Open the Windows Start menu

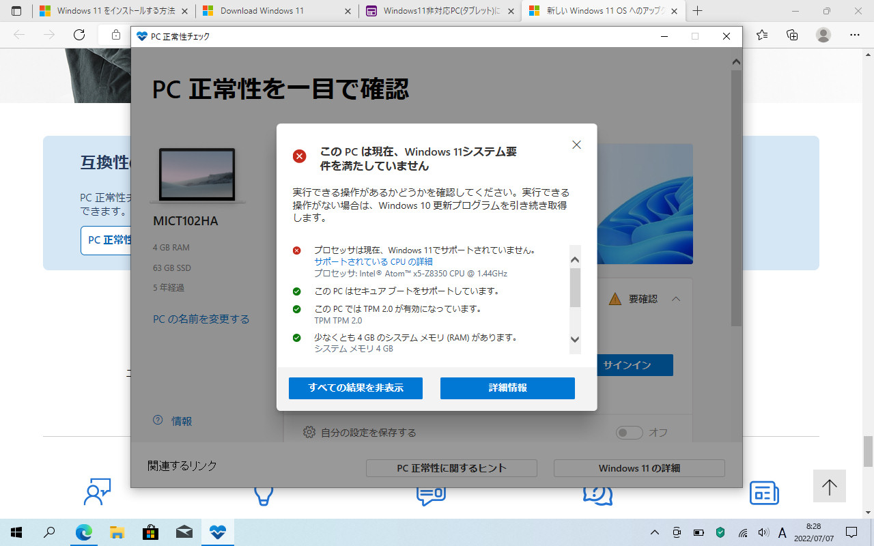coord(16,532)
